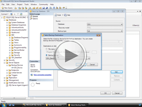Expand the Replication node
This screenshot has height=107, width=142.
[x=4, y=78]
